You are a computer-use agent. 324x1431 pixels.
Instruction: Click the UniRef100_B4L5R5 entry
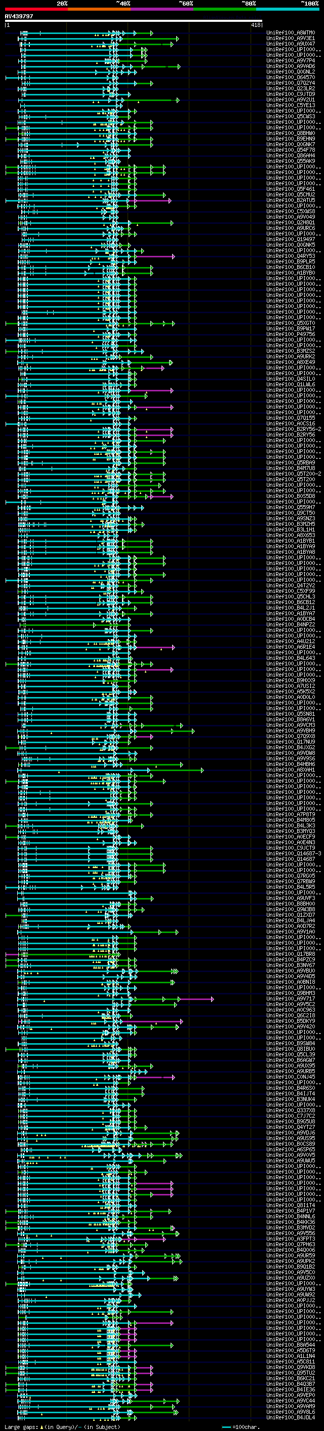point(291,887)
